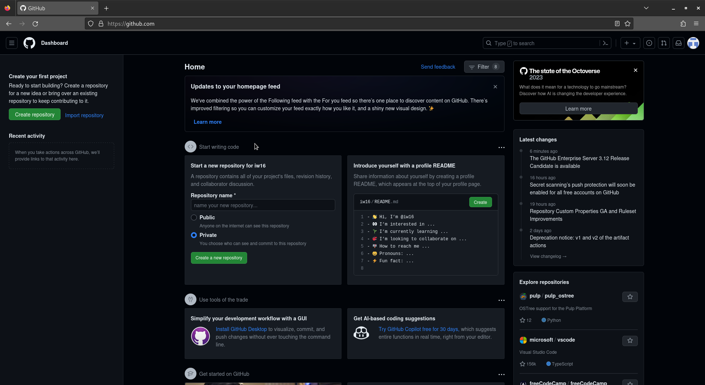
Task: Open the Import repository link
Action: 84,115
